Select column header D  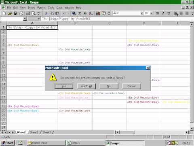[x=144, y=23]
